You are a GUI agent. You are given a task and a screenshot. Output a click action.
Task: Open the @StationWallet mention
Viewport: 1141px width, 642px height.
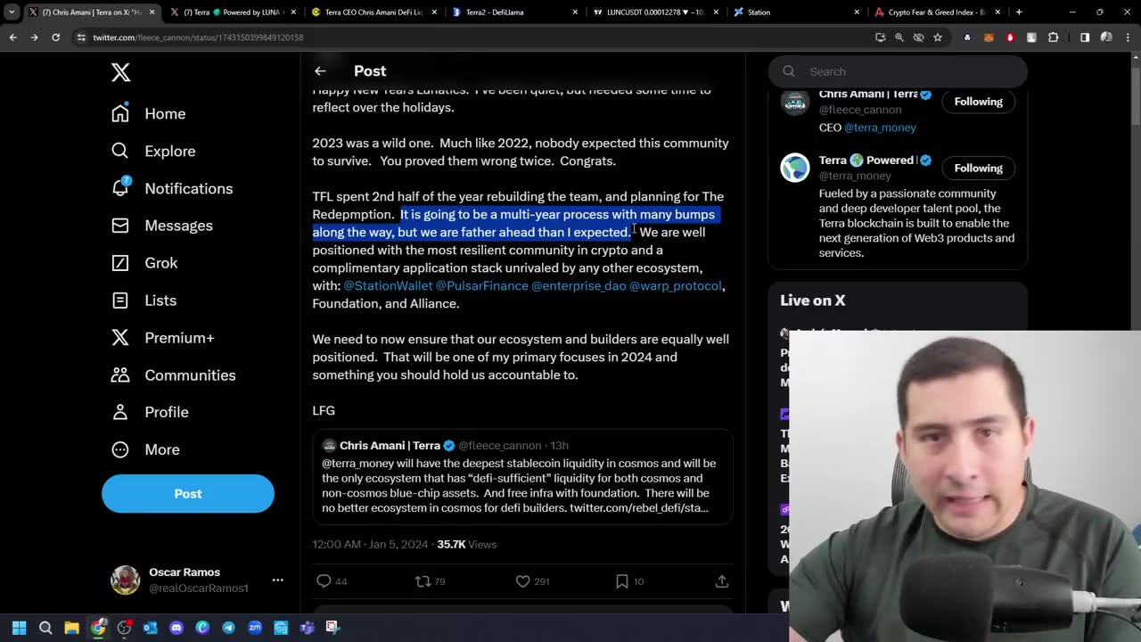coord(388,285)
